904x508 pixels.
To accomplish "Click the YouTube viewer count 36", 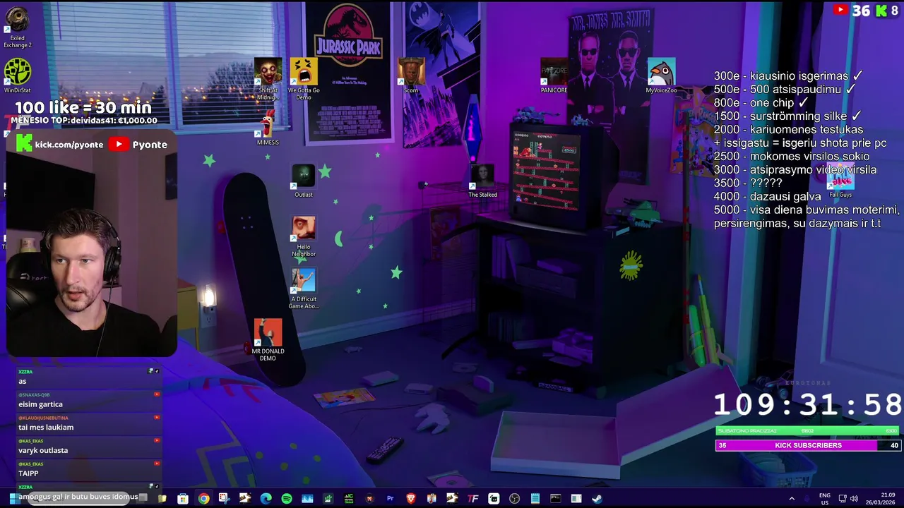I will [852, 10].
